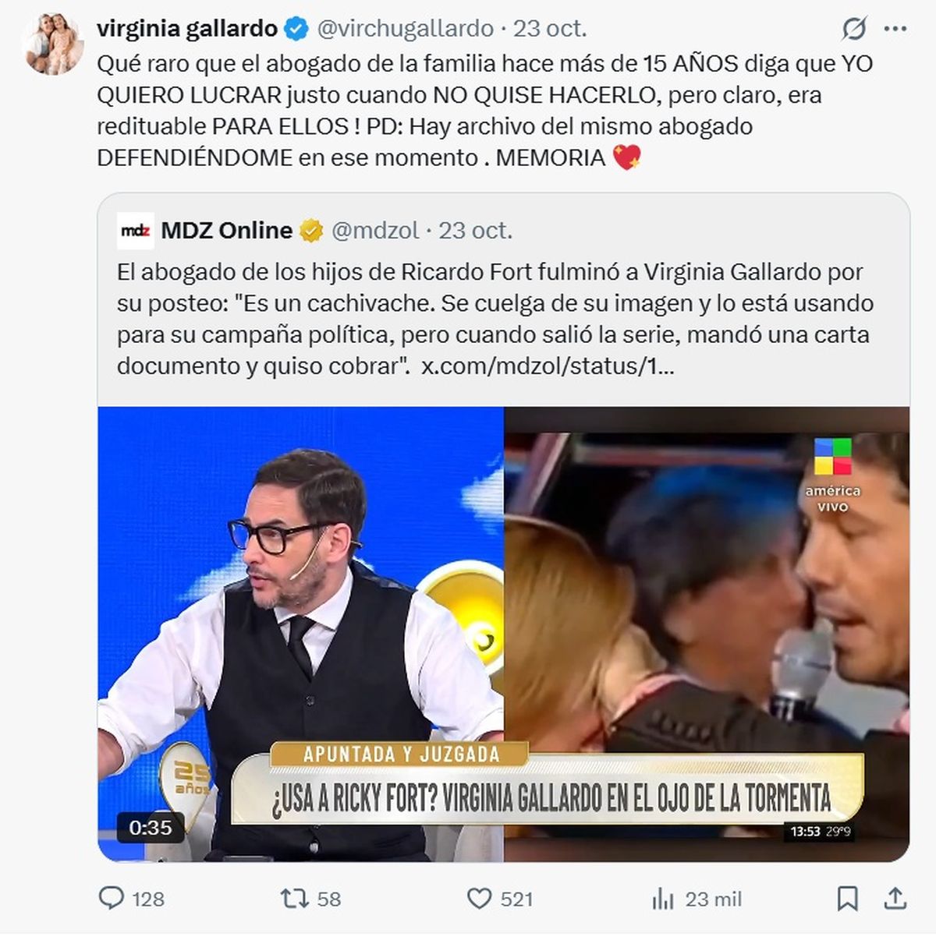Click the MDZ Online logo avatar
This screenshot has height=940, width=936.
(135, 231)
